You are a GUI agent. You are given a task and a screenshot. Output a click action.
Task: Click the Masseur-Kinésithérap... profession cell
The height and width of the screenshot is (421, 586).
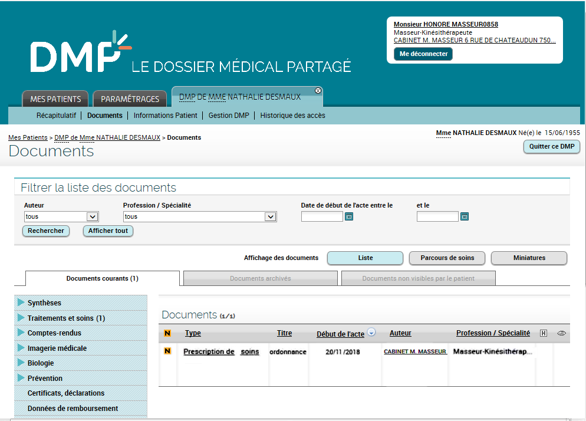click(x=493, y=351)
